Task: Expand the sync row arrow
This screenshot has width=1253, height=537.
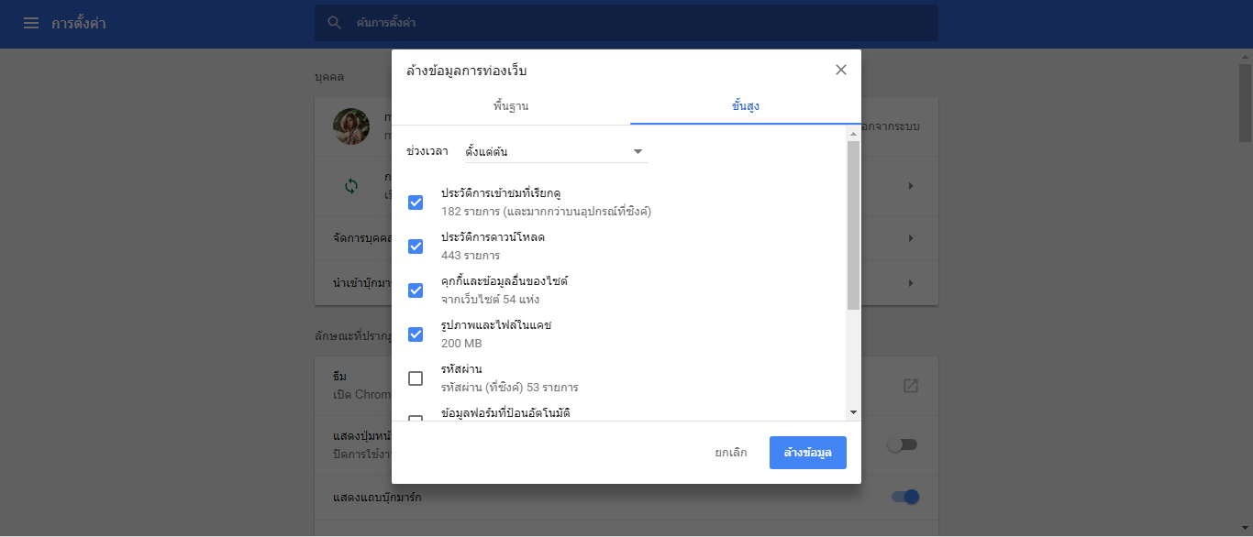Action: (x=910, y=186)
